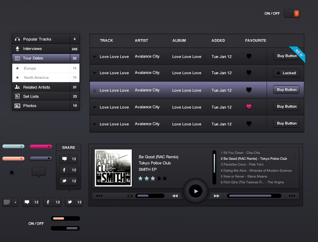This screenshot has height=242, width=318.
Task: Click the Twitter share icon in the Share panel
Action: 64,181
